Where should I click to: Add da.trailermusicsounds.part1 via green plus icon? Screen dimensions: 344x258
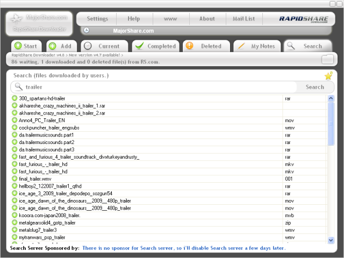15,135
